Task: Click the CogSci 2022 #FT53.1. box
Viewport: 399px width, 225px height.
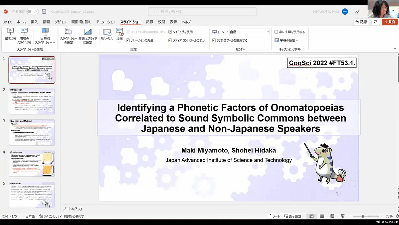Action: tap(322, 63)
